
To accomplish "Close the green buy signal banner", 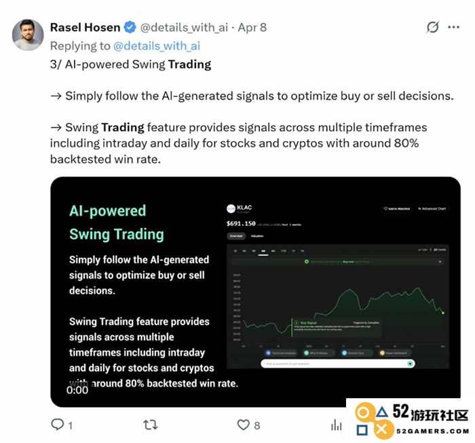I will (x=440, y=262).
